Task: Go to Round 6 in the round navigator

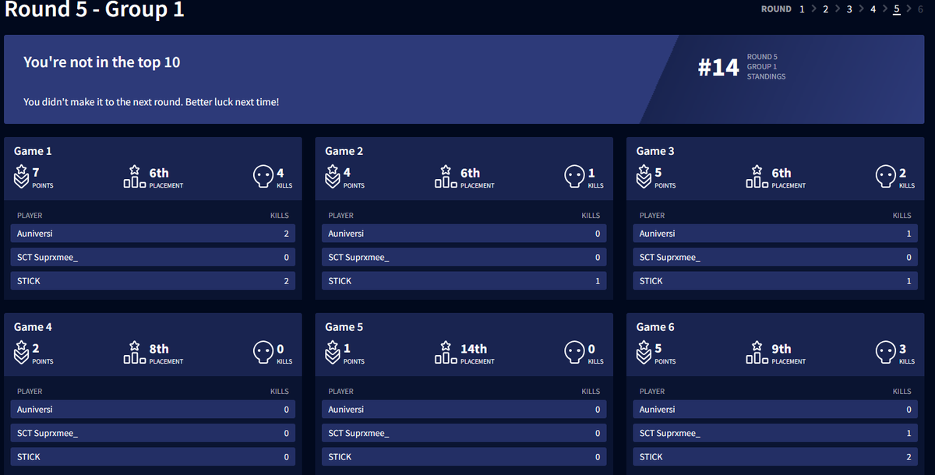Action: 920,9
